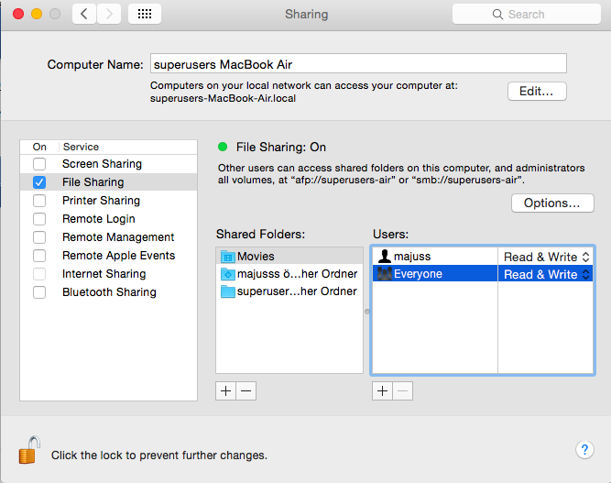Tick the Remote Apple Events checkbox

39,256
